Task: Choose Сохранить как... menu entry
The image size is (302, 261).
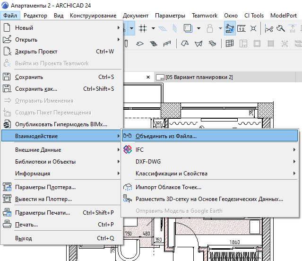Action: (x=61, y=88)
